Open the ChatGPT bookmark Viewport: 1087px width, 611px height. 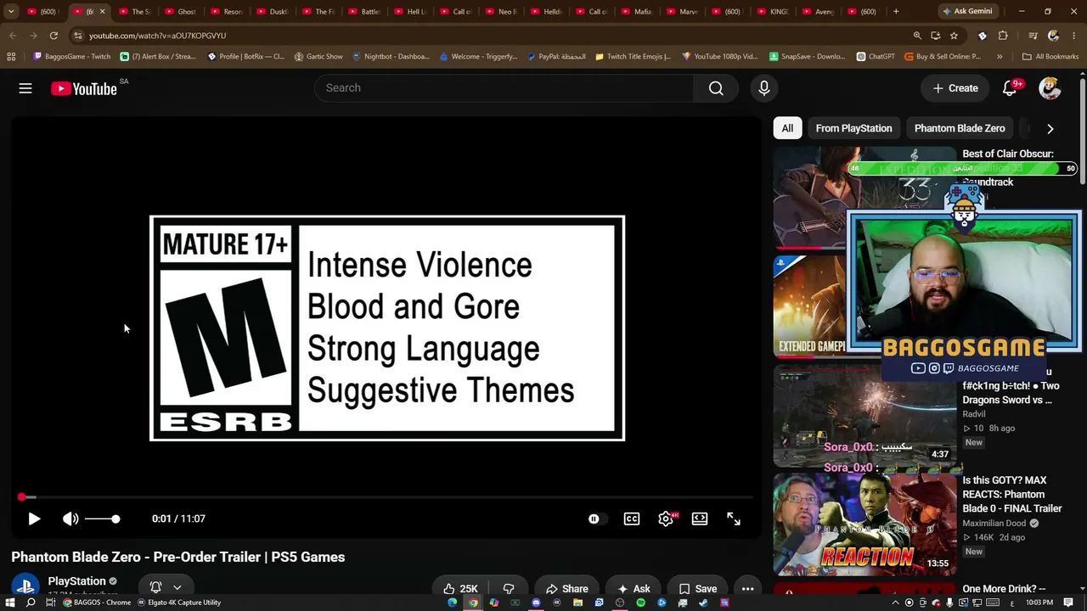coord(876,57)
